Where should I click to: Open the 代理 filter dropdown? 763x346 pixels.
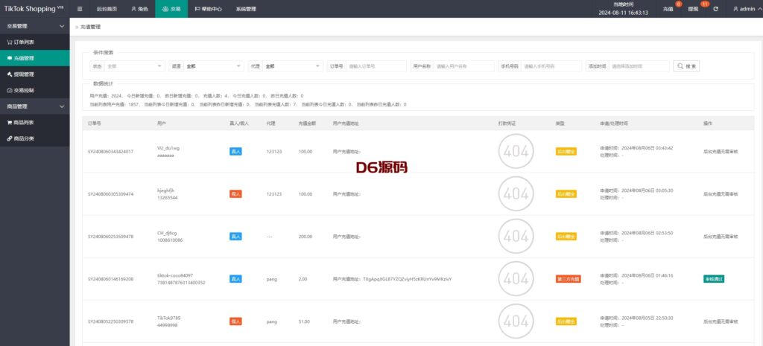click(x=293, y=66)
